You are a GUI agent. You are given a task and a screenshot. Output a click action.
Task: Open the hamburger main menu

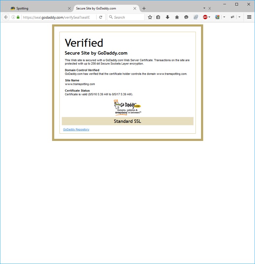point(249,17)
